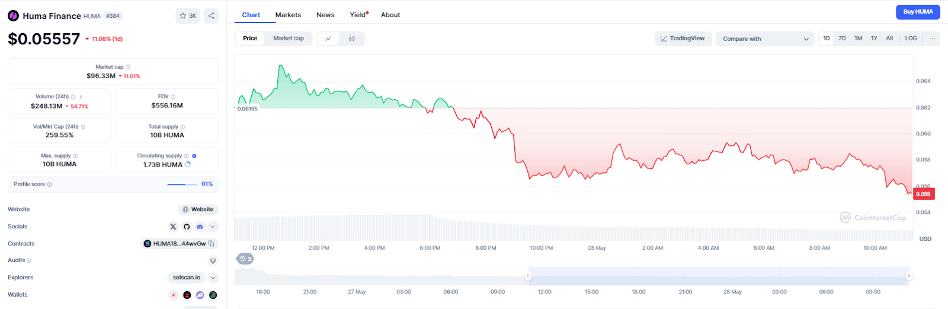Screen dimensions: 948x309
Task: Open solscan.io explorer link
Action: click(187, 278)
